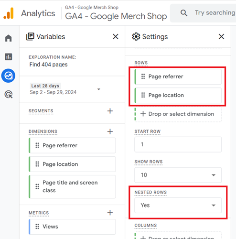Viewport: 236px width, 239px height.
Task: Select Page title and screen class dimension
Action: 72,186
